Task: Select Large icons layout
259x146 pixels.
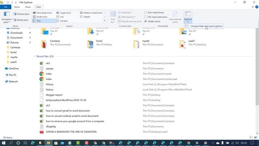Action: [64, 13]
